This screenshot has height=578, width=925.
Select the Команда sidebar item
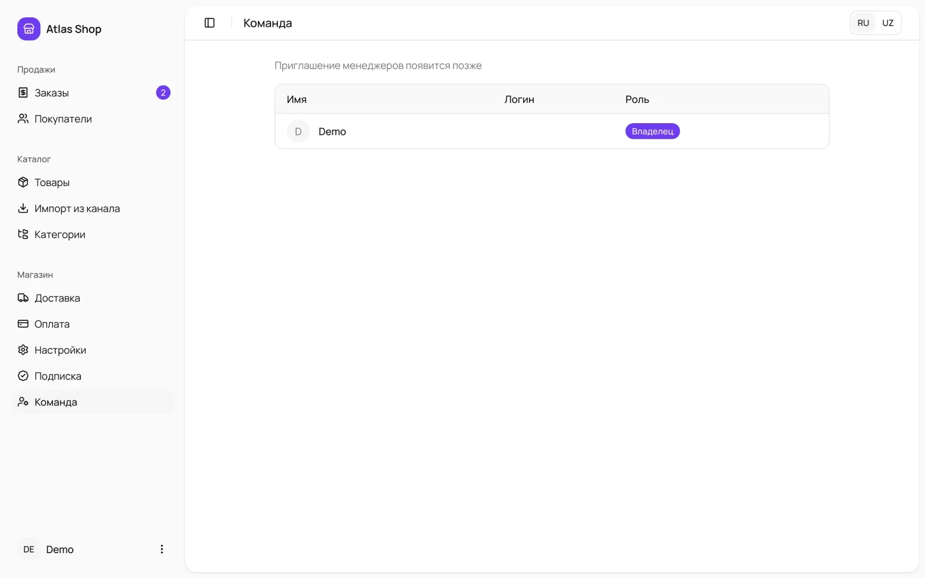tap(92, 402)
